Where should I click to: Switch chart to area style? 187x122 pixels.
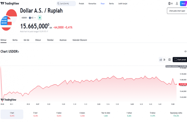[x=161, y=59]
